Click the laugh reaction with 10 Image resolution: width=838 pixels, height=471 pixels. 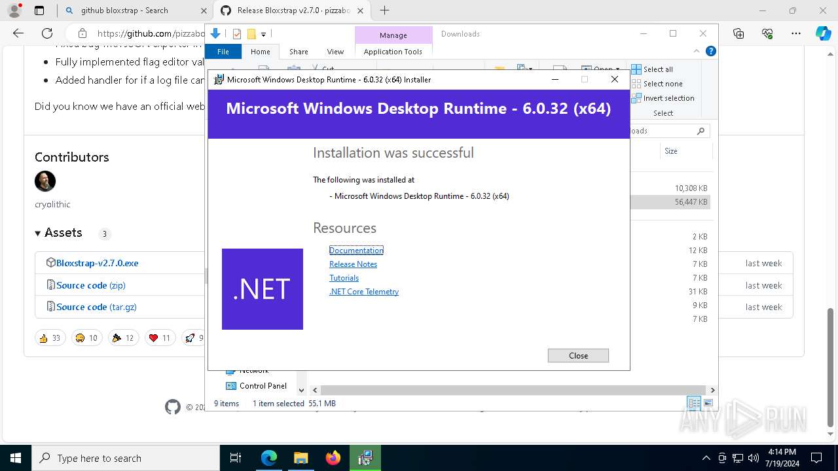(87, 338)
